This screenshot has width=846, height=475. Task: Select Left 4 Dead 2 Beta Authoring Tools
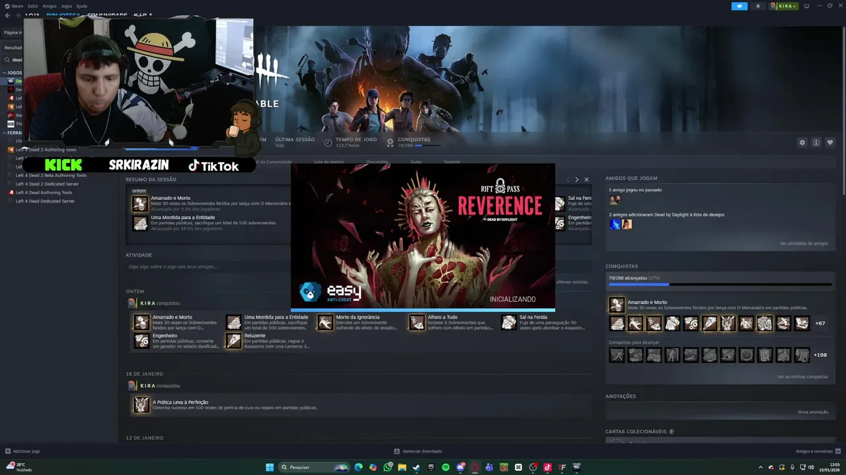[x=51, y=175]
